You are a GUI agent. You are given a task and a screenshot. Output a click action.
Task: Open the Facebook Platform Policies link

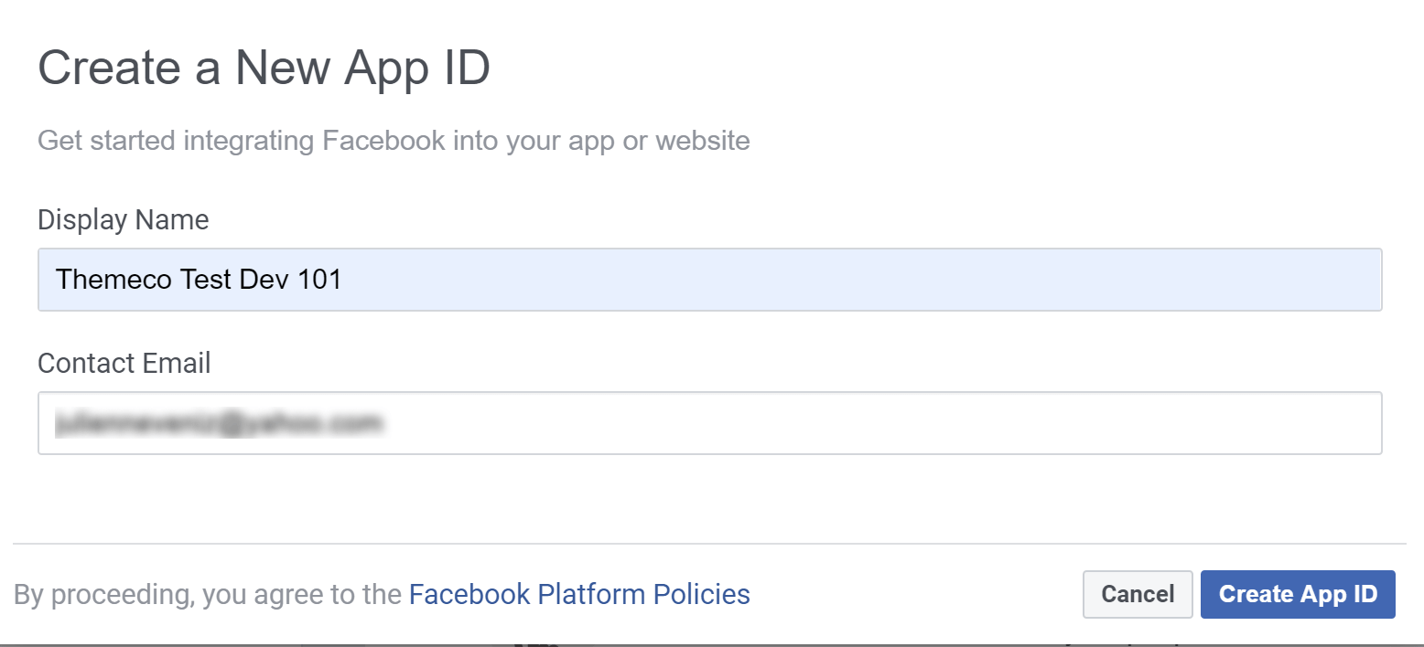click(x=578, y=594)
